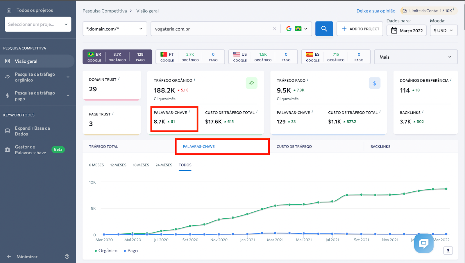The width and height of the screenshot is (465, 263).
Task: Toggle the Pago legend series
Action: (x=131, y=251)
